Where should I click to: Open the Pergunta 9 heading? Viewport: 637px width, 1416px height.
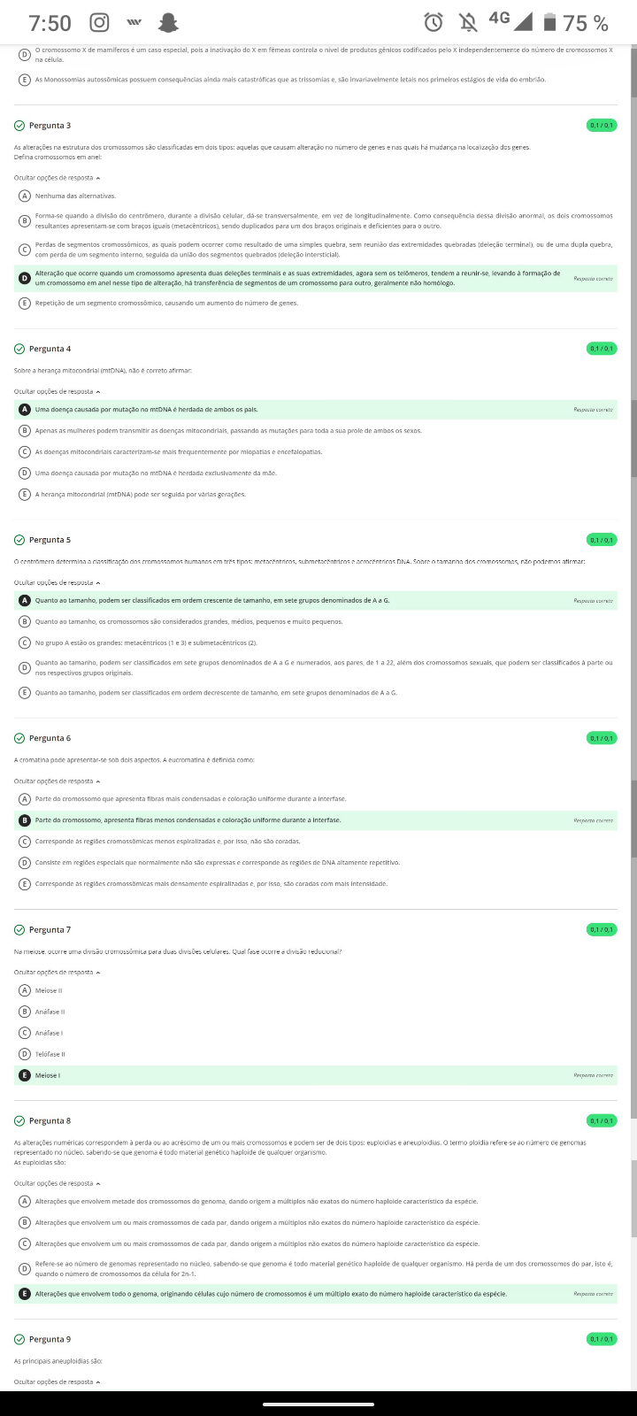[x=50, y=1339]
